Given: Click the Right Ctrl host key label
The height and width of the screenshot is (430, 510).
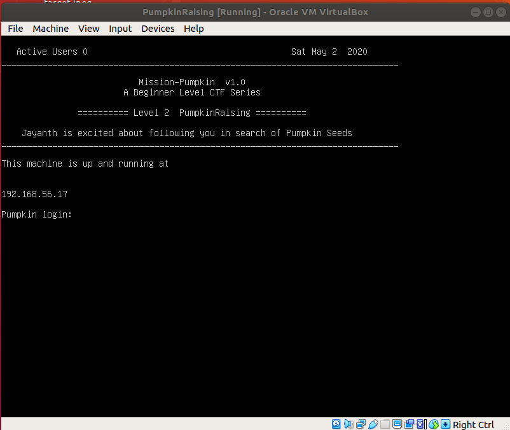Looking at the screenshot, I should 473,424.
